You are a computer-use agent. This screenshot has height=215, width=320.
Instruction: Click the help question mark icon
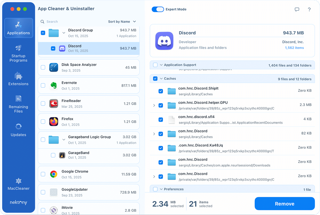[x=309, y=10]
